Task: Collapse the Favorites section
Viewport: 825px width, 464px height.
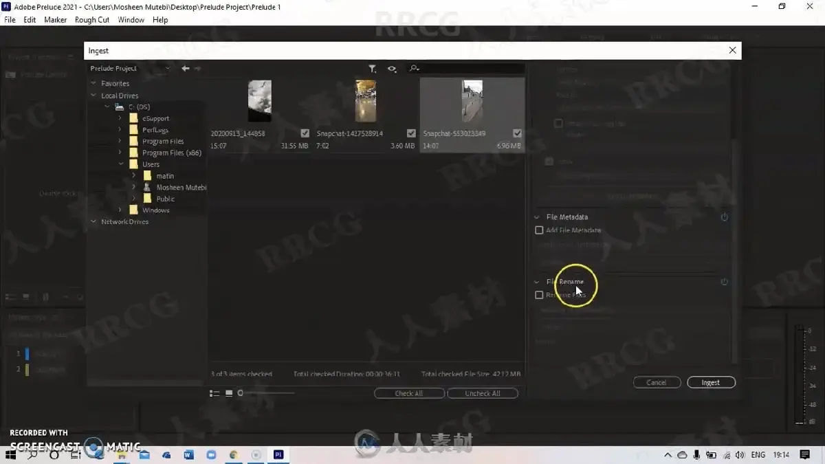Action: [x=93, y=84]
